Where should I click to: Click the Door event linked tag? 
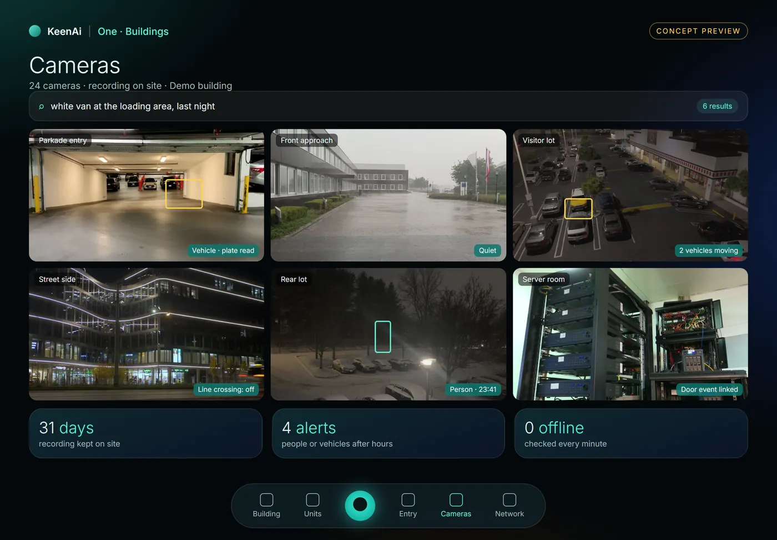click(x=709, y=389)
